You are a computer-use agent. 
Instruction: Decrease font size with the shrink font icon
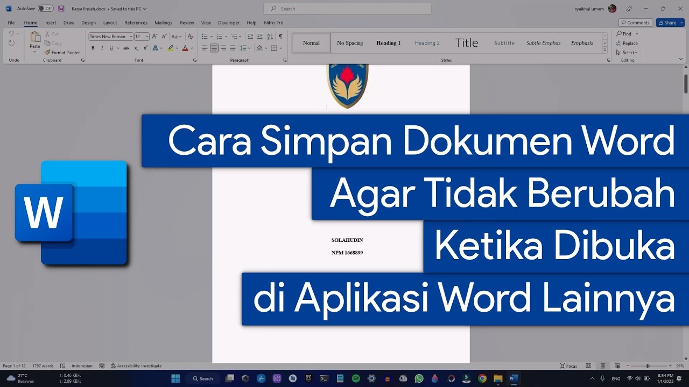(x=164, y=37)
